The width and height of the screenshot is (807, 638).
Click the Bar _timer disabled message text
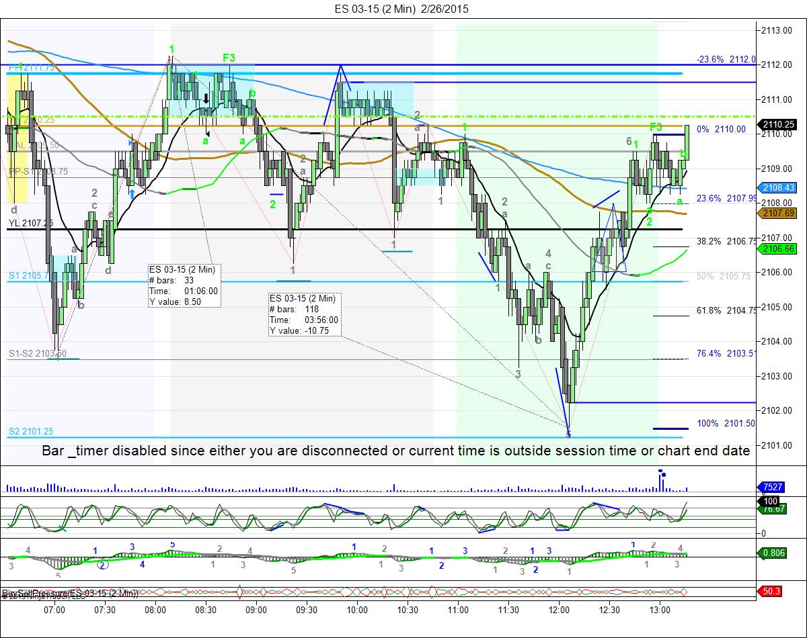point(395,451)
